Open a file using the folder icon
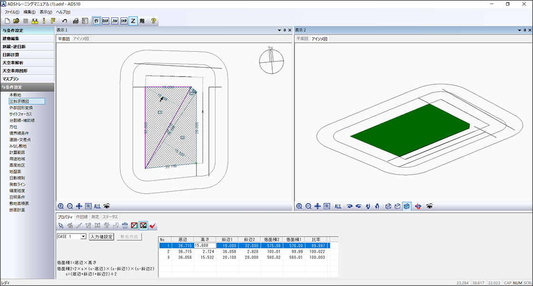Screen dimensions: 533x286 point(16,21)
